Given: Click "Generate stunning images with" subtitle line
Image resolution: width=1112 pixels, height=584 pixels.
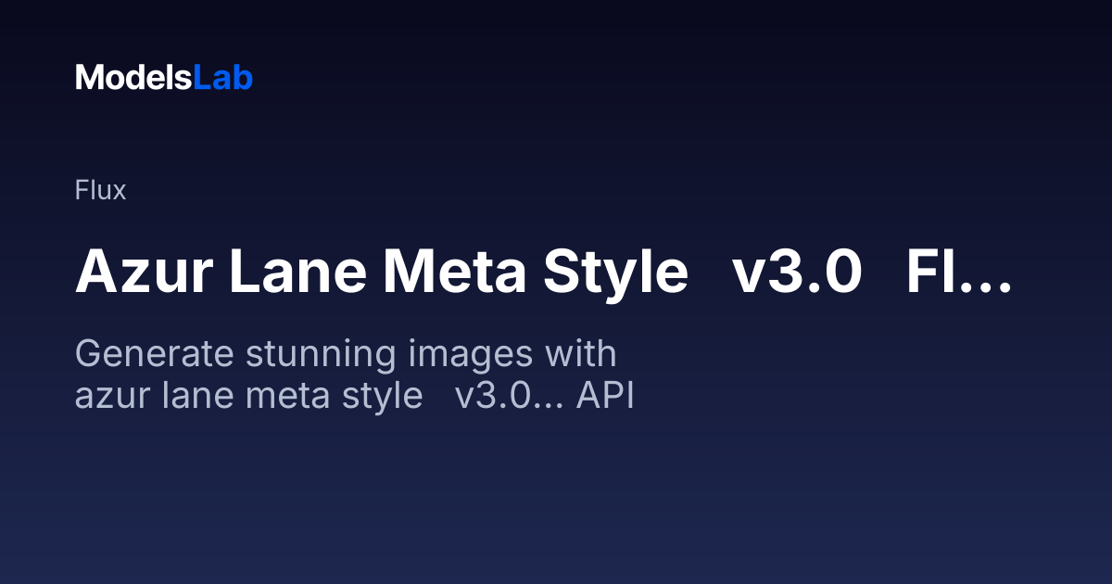Looking at the screenshot, I should pyautogui.click(x=346, y=354).
